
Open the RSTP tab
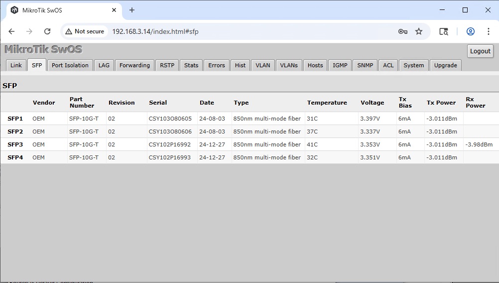pos(167,65)
